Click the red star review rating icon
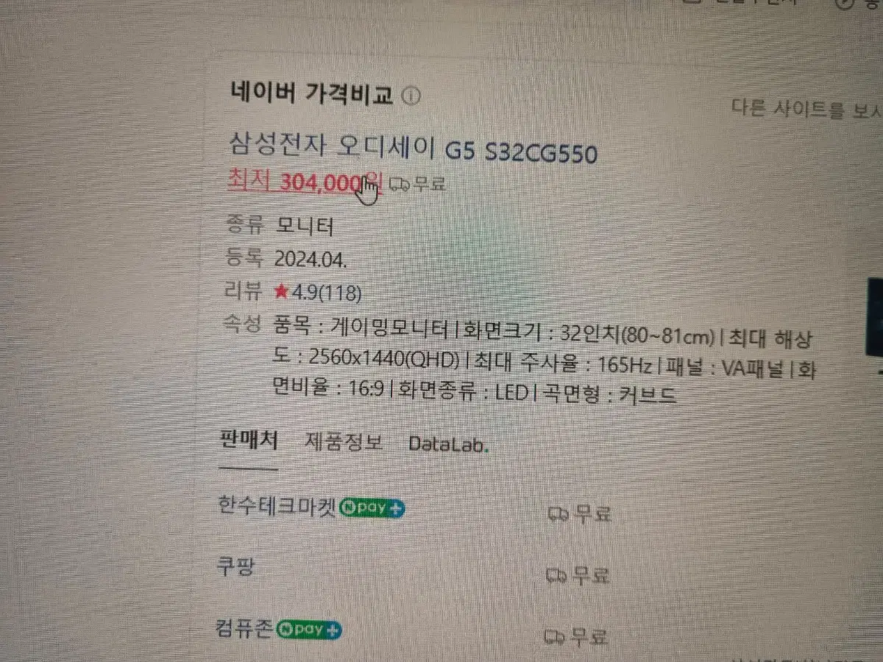883x662 pixels. [x=280, y=292]
